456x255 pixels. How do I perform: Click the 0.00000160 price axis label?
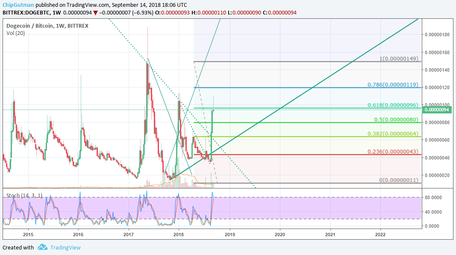point(437,52)
